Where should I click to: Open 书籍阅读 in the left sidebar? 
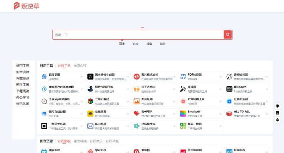[x=23, y=91]
